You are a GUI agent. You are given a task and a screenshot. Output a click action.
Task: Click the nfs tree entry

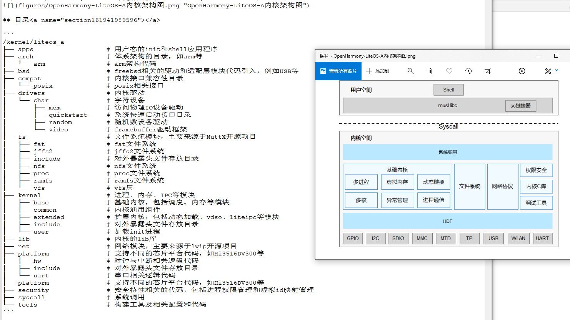click(x=39, y=166)
